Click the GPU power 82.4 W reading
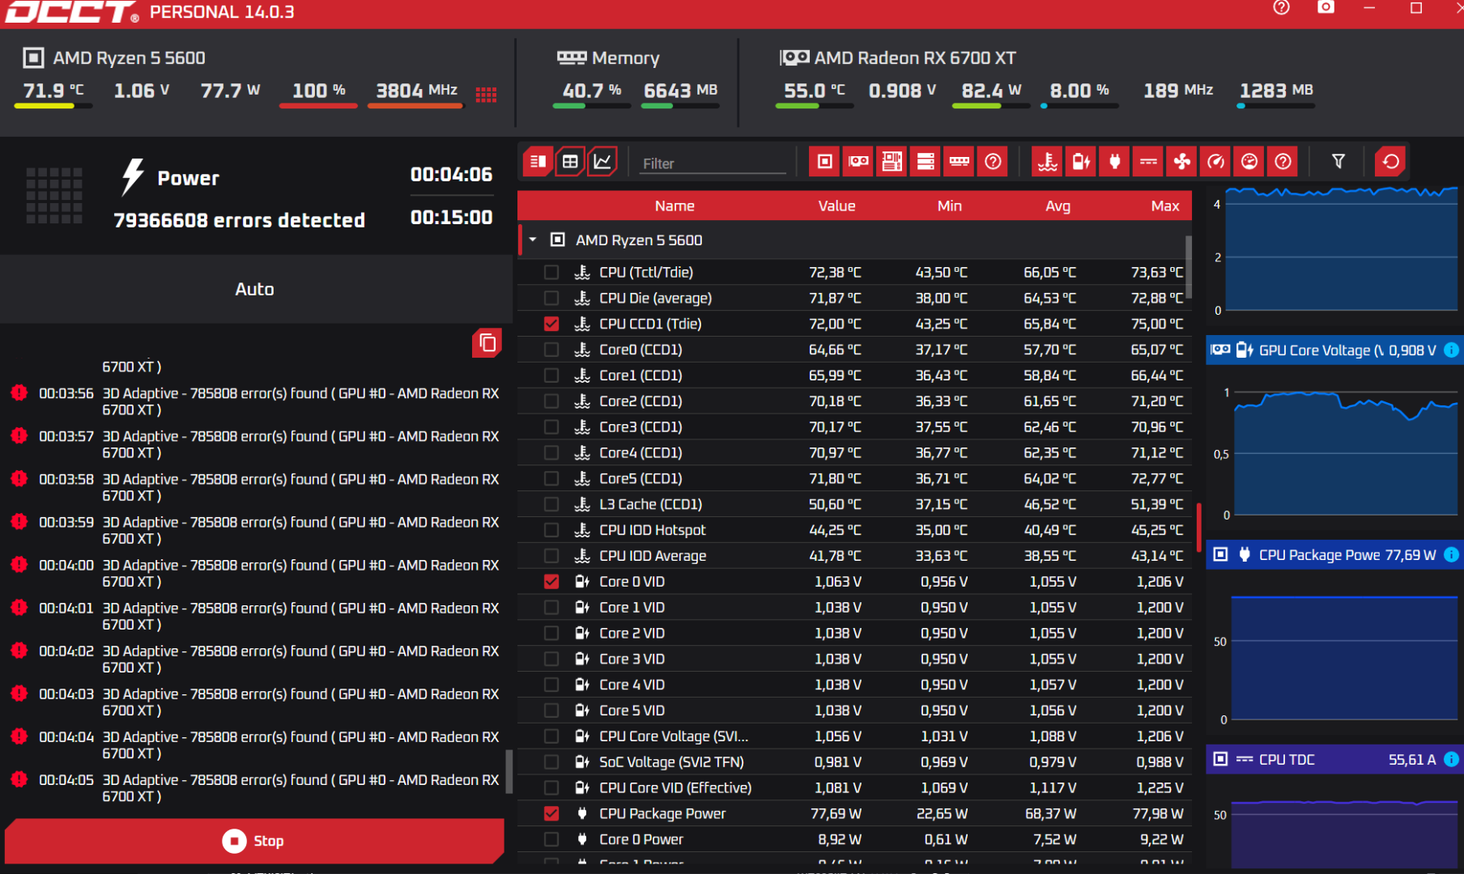This screenshot has width=1464, height=874. click(991, 90)
